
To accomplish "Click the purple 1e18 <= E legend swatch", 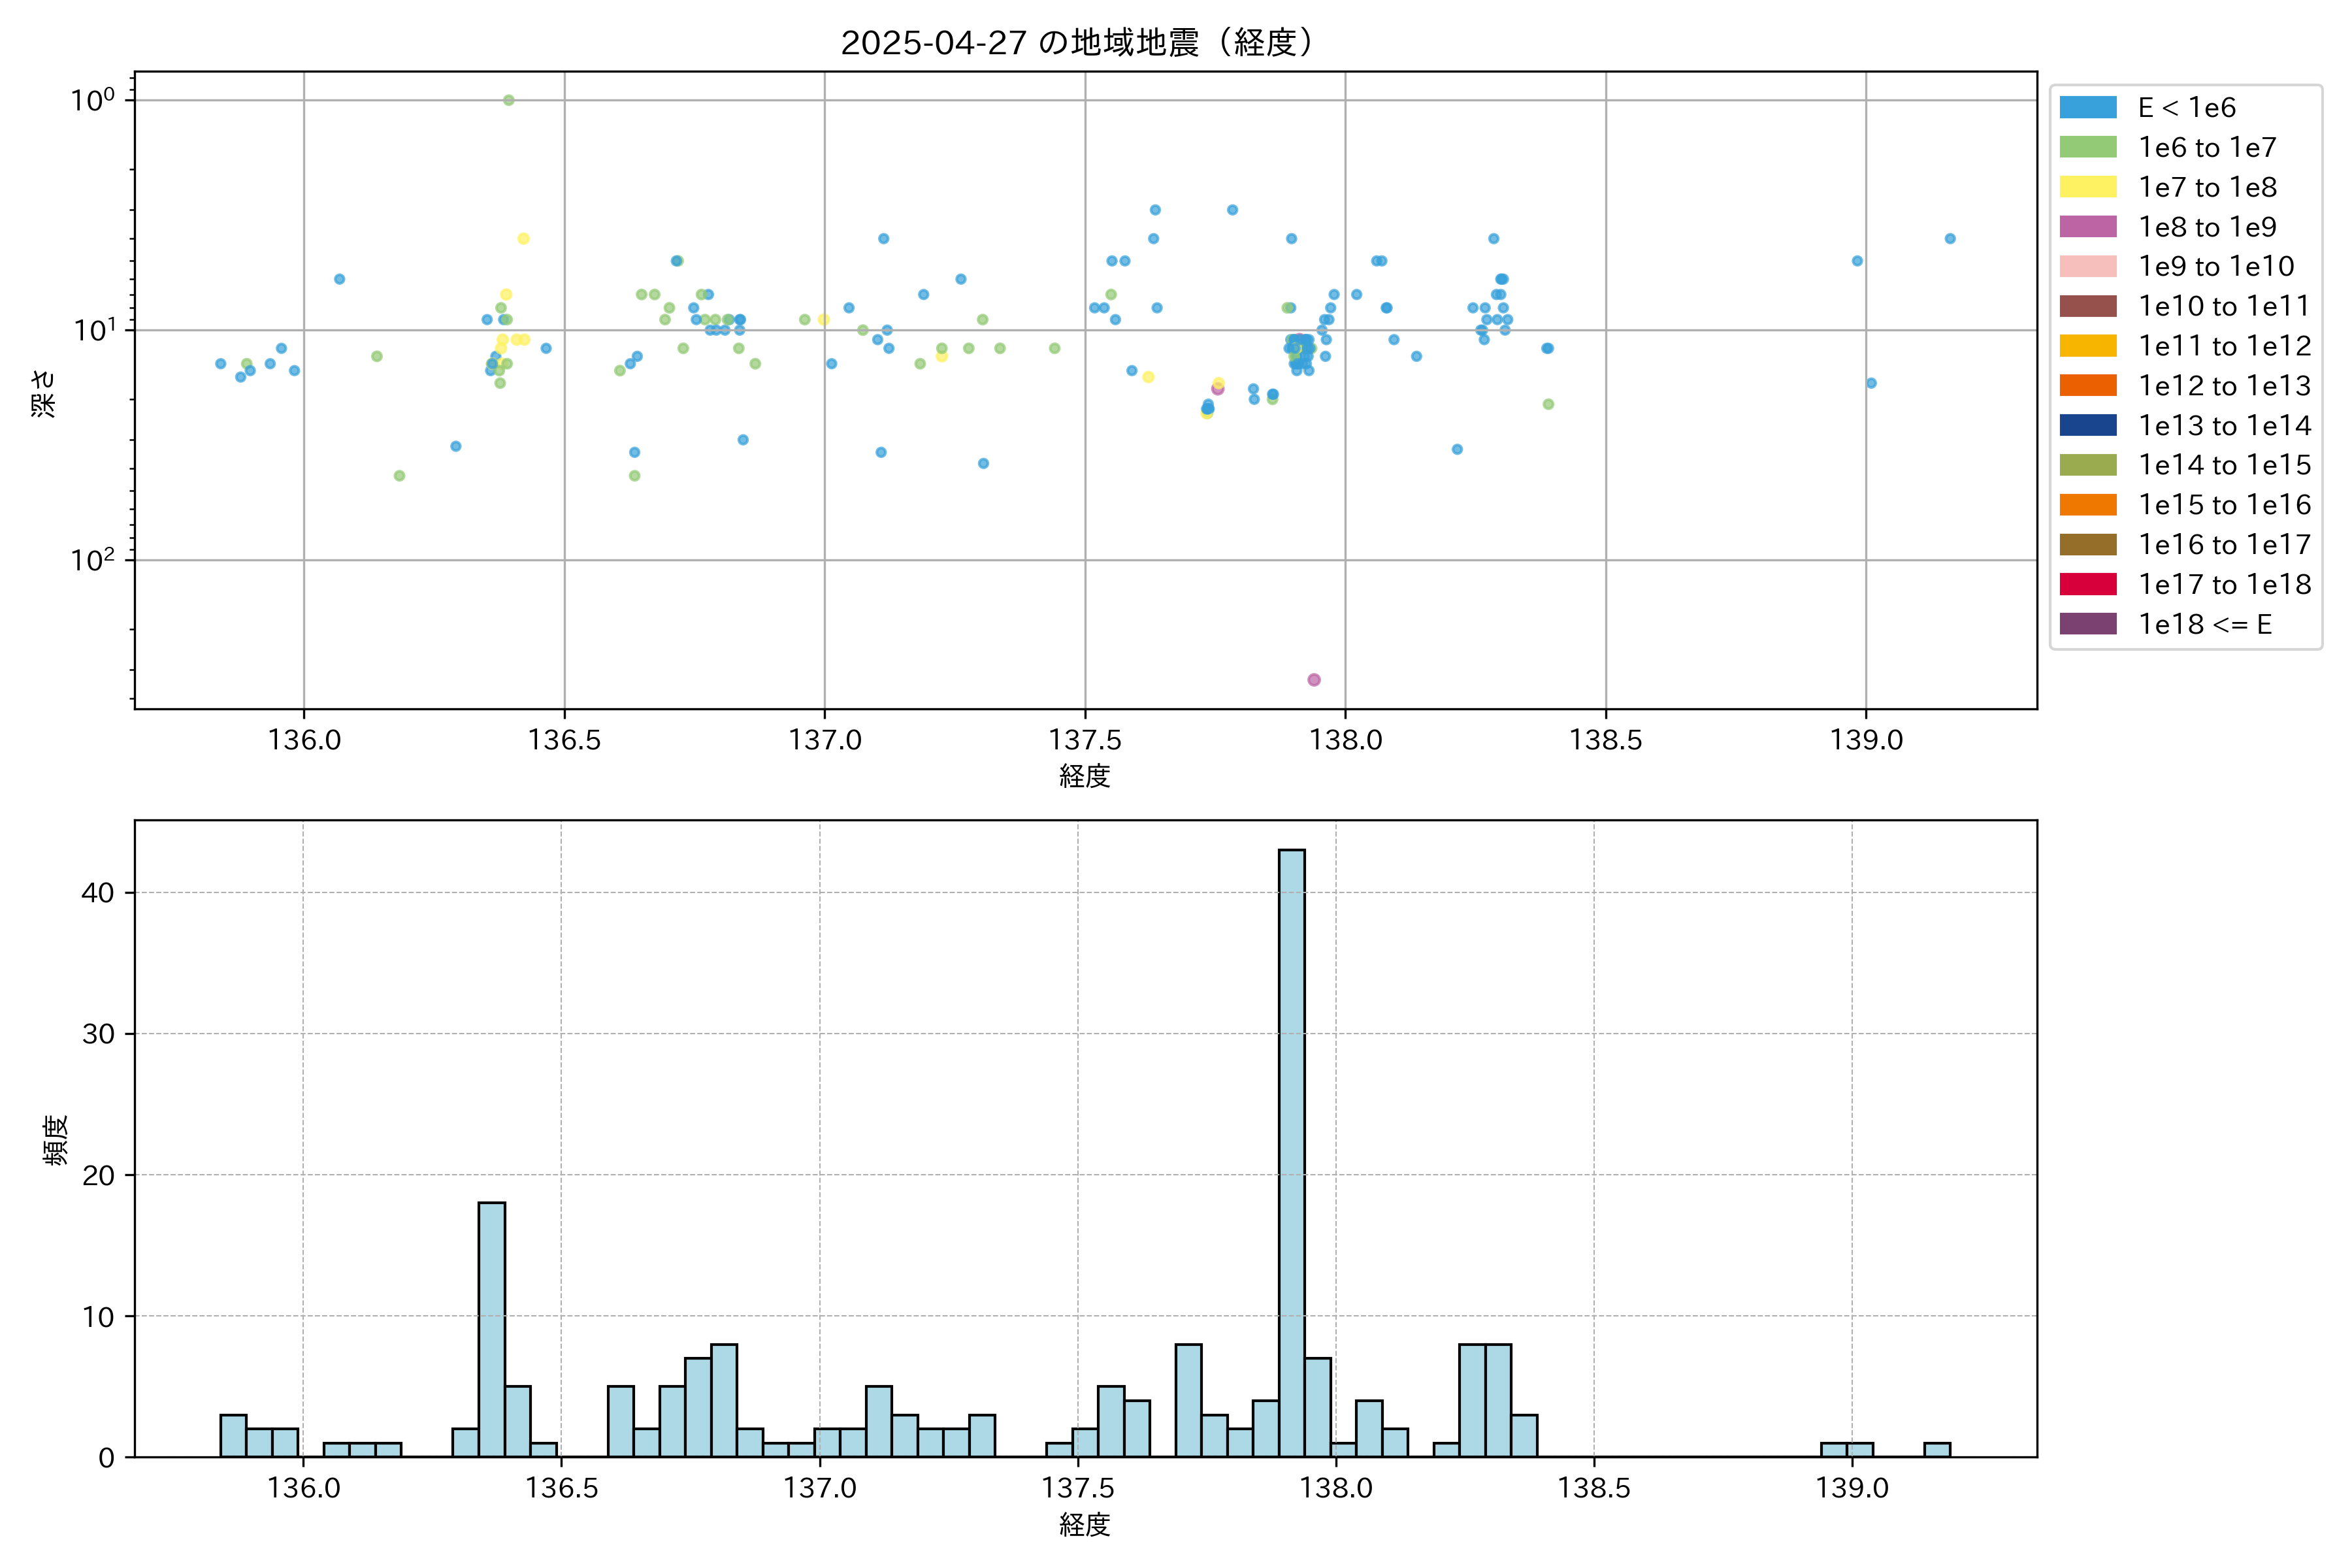I will [x=2087, y=624].
